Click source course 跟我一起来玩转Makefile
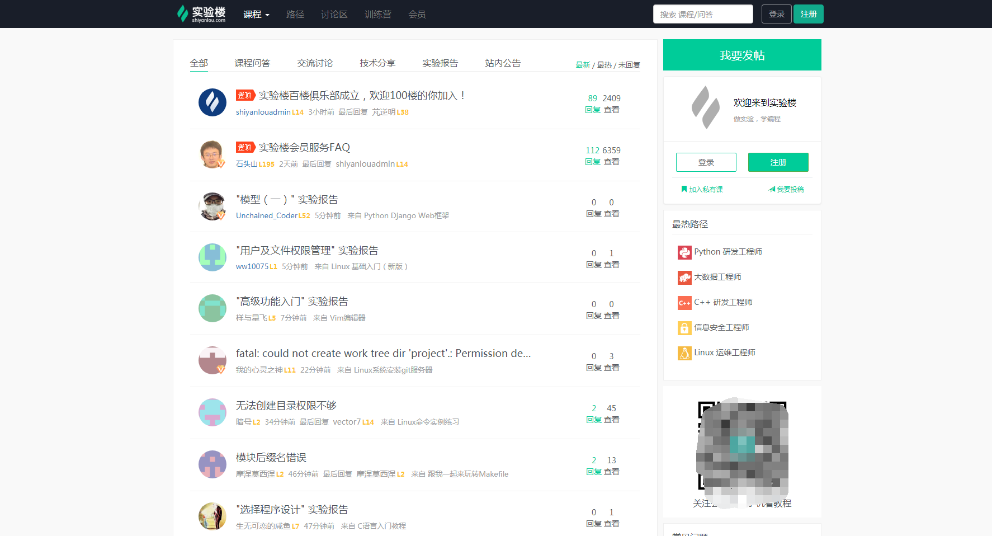 click(x=468, y=474)
